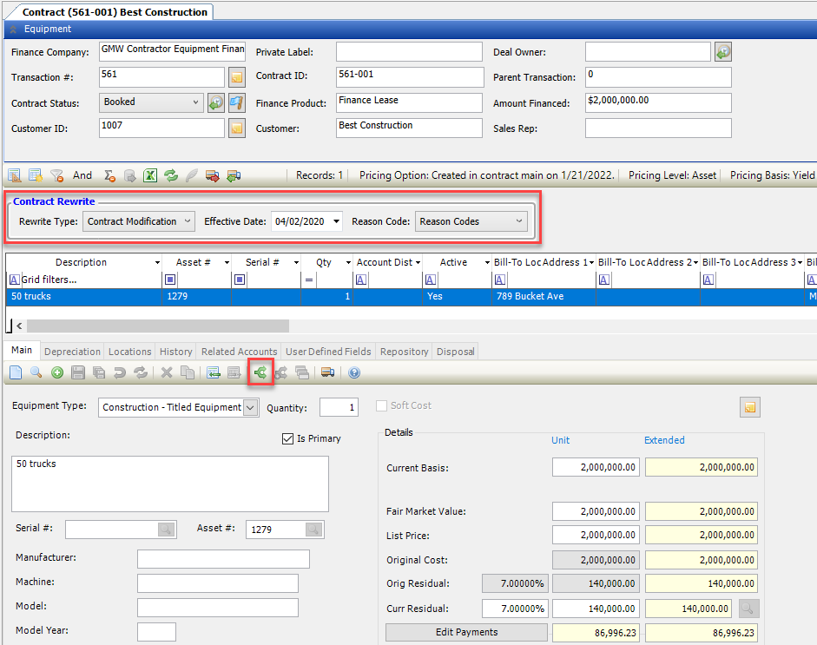The height and width of the screenshot is (645, 817).
Task: Open the Transaction # lookup note icon
Action: (237, 77)
